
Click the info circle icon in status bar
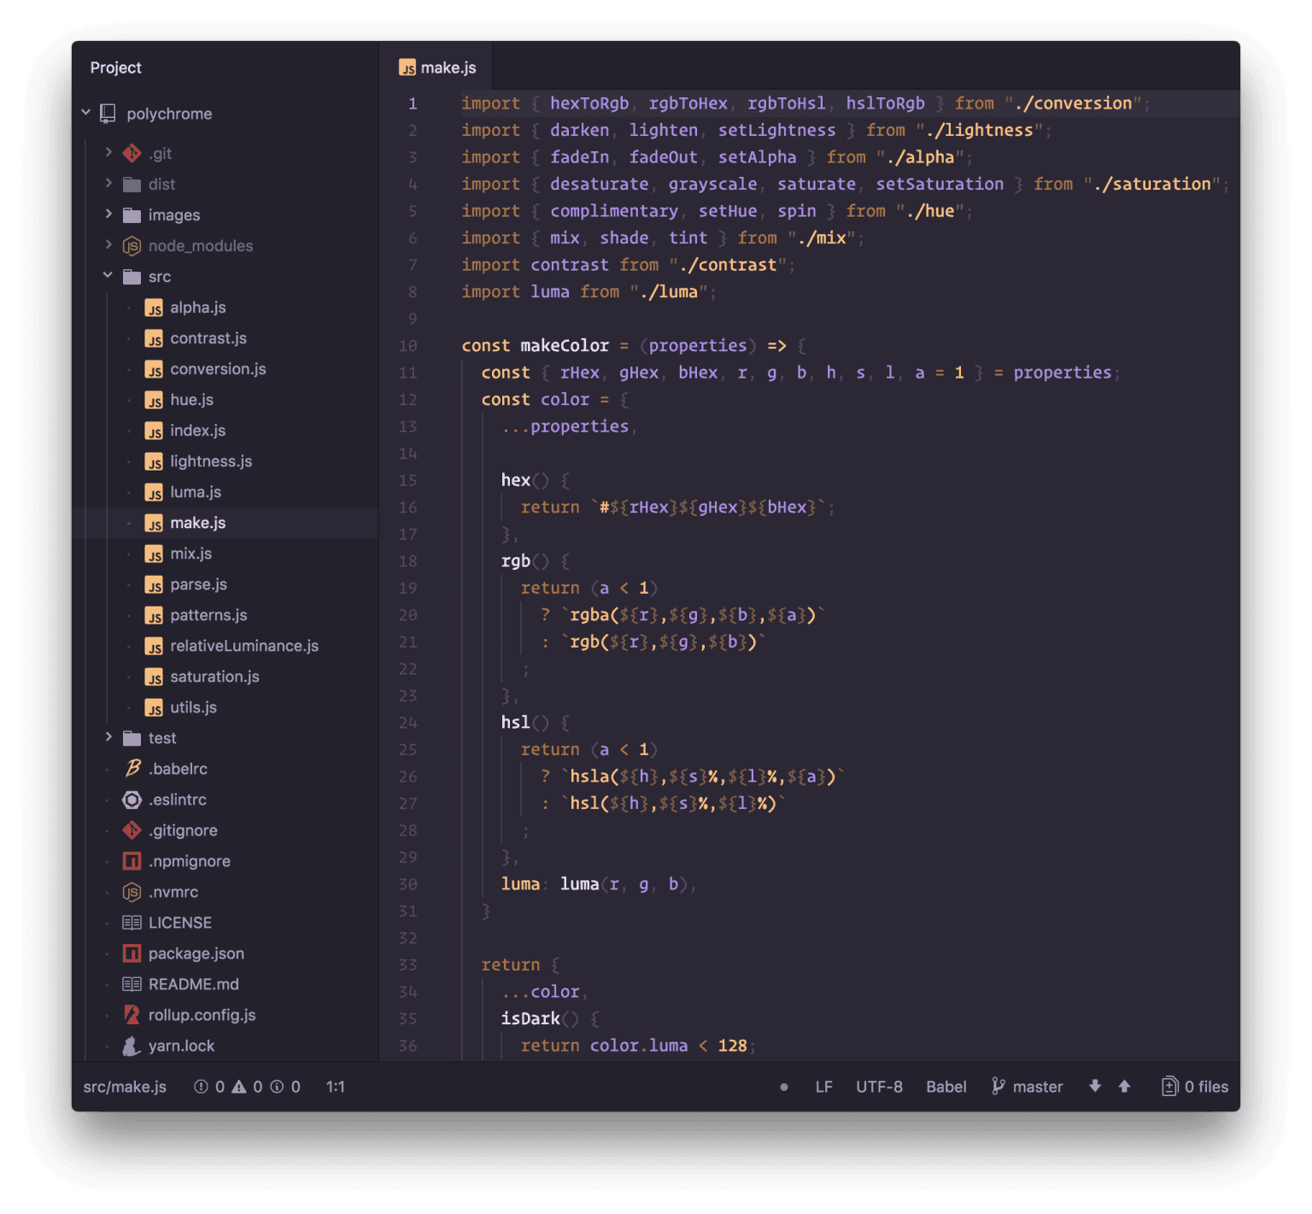[278, 1086]
